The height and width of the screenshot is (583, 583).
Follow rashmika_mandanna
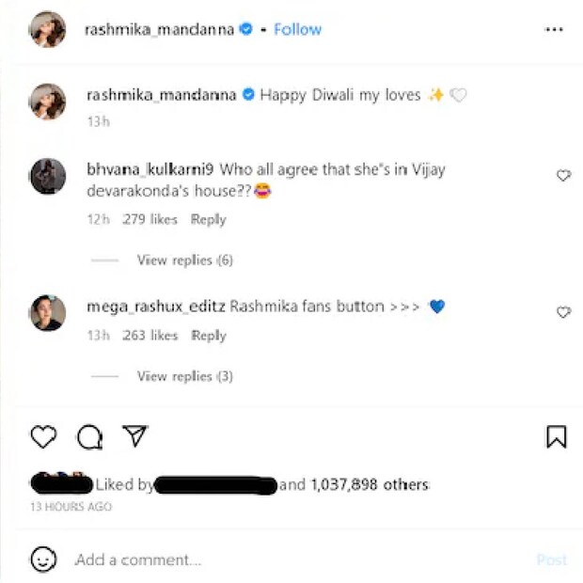(x=297, y=29)
